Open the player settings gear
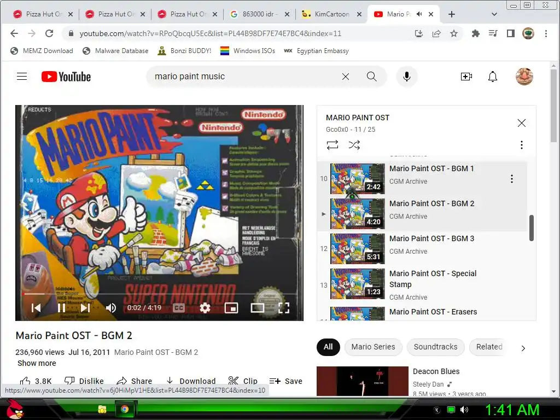The width and height of the screenshot is (560, 420). (x=205, y=308)
